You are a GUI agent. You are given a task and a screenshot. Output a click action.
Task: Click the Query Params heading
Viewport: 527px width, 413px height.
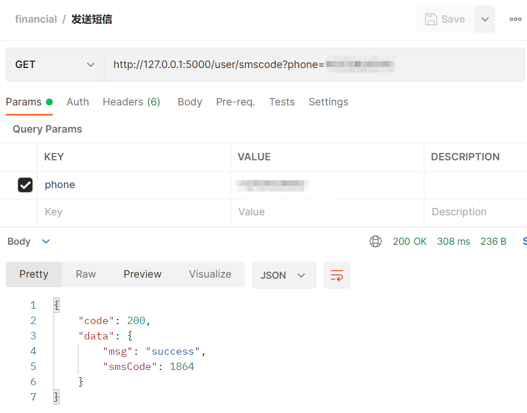48,129
